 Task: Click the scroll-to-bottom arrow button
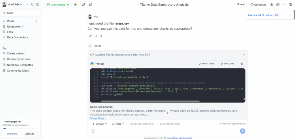click(168, 113)
